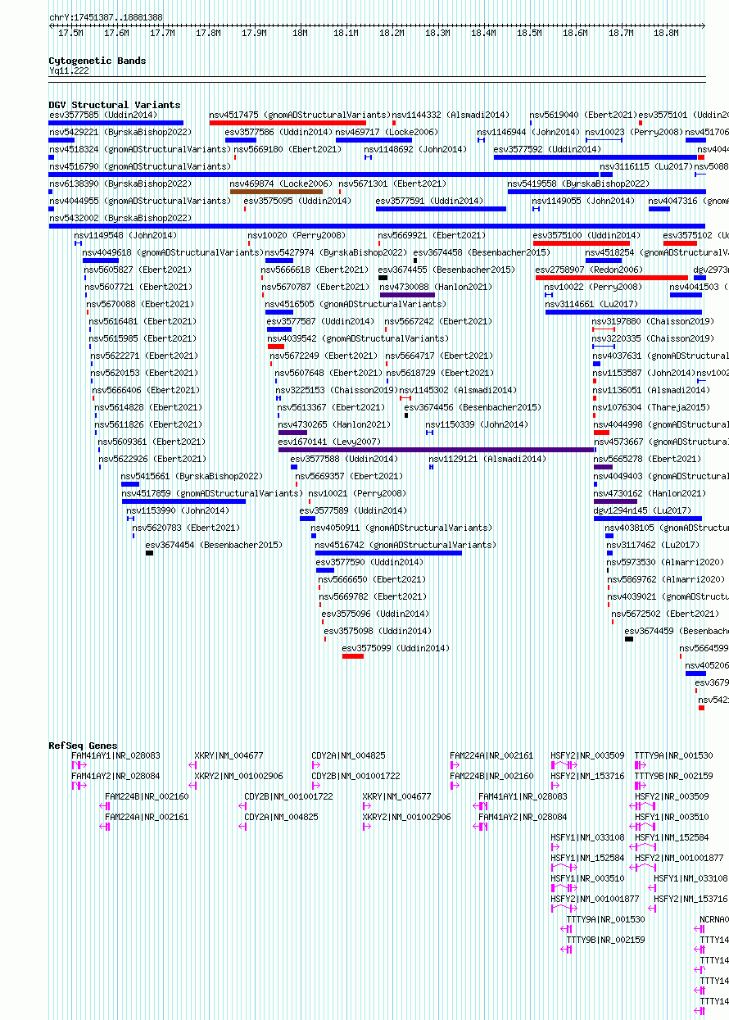Select variant nsv5619040 (Ebert2021)
Image resolution: width=729 pixels, height=1020 pixels.
coord(583,115)
